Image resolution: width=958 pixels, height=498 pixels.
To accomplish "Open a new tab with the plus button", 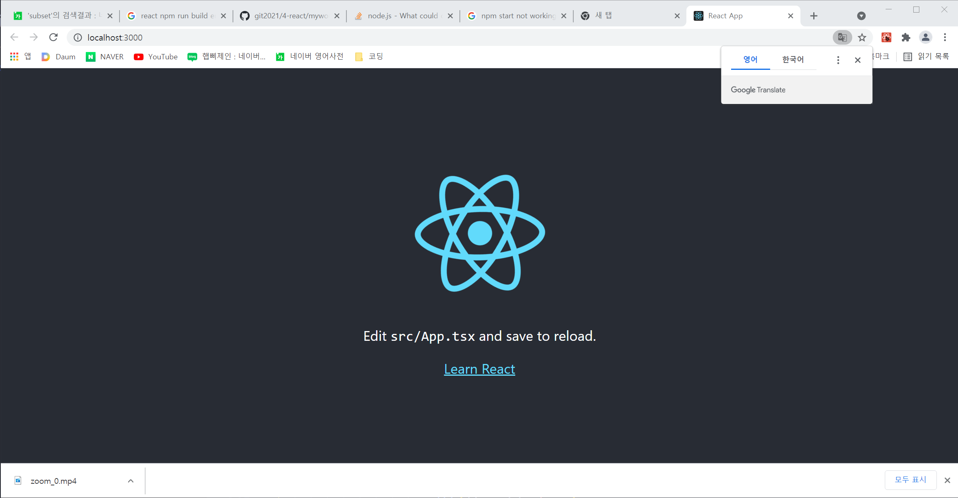I will (x=814, y=16).
